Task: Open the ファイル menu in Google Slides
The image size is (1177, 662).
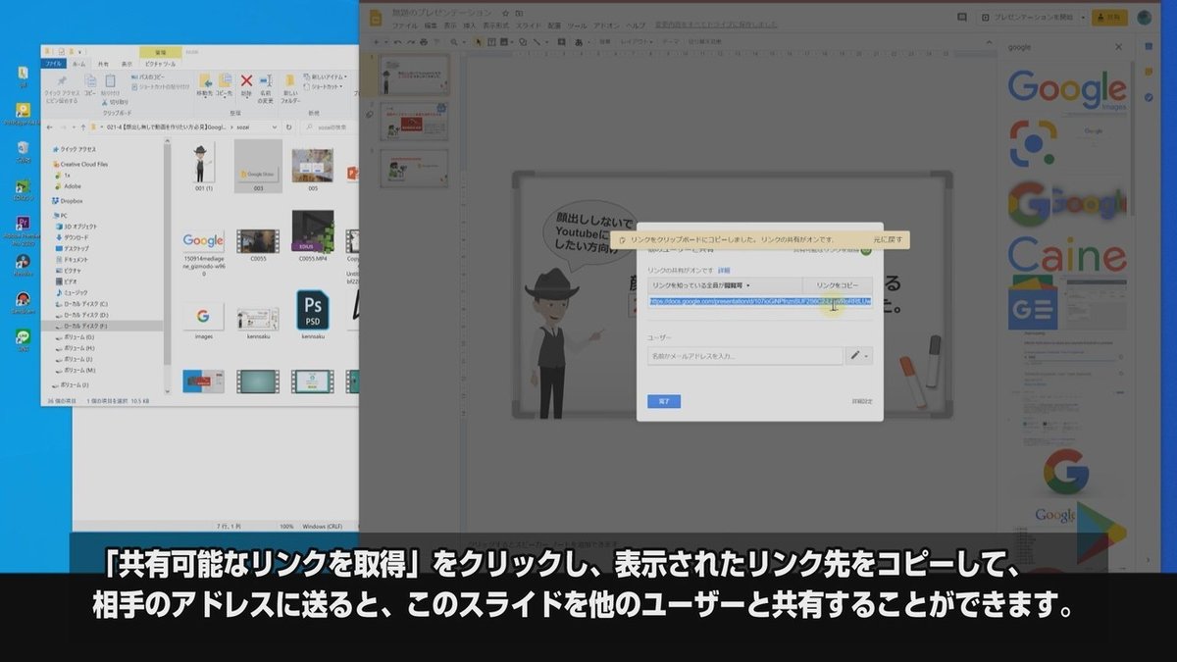Action: point(405,25)
